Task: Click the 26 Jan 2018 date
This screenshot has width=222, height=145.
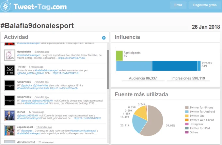Action: point(206,27)
